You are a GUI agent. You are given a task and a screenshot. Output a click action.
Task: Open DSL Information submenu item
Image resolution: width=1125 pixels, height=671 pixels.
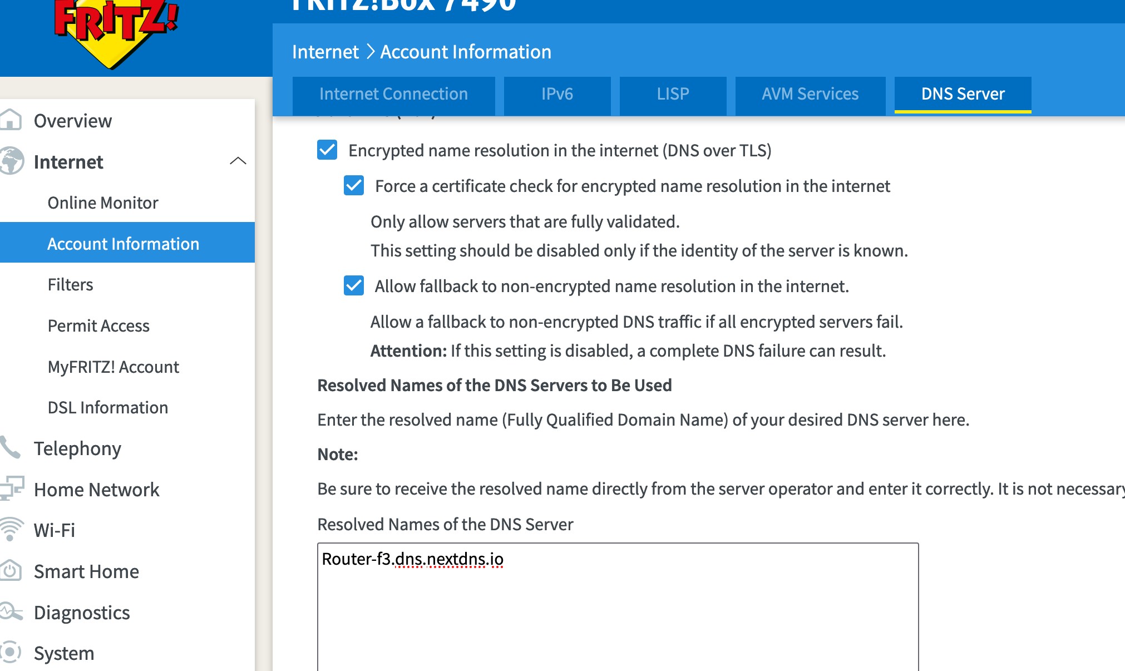click(107, 407)
